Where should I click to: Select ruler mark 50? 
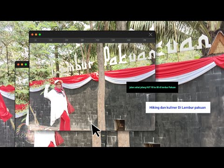pos(113,40)
